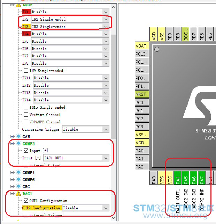The image size is (216, 224).
Task: Click the COMP2 peripheral cube icon
Action: [x=18, y=143]
